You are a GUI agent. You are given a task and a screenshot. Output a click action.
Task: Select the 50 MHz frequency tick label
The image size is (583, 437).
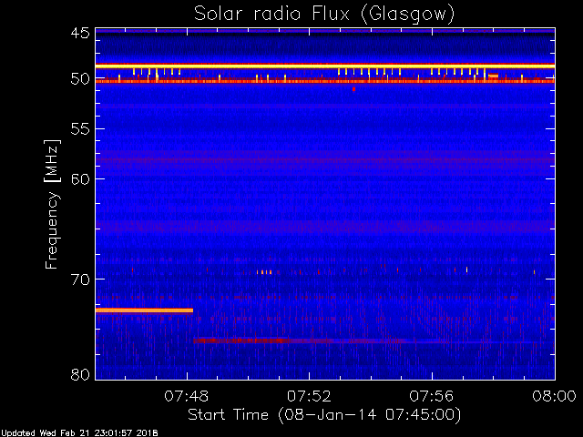pyautogui.click(x=80, y=79)
